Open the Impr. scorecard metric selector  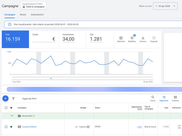15,39
